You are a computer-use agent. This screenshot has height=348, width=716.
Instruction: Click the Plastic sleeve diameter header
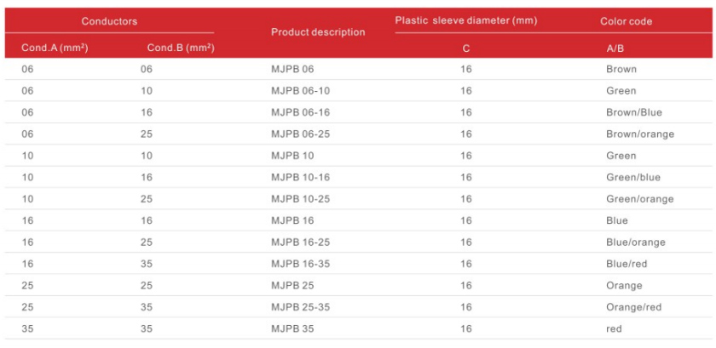click(465, 20)
